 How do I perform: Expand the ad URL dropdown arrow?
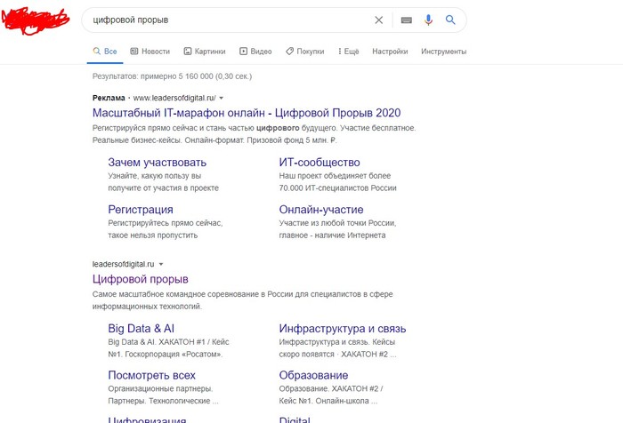222,97
